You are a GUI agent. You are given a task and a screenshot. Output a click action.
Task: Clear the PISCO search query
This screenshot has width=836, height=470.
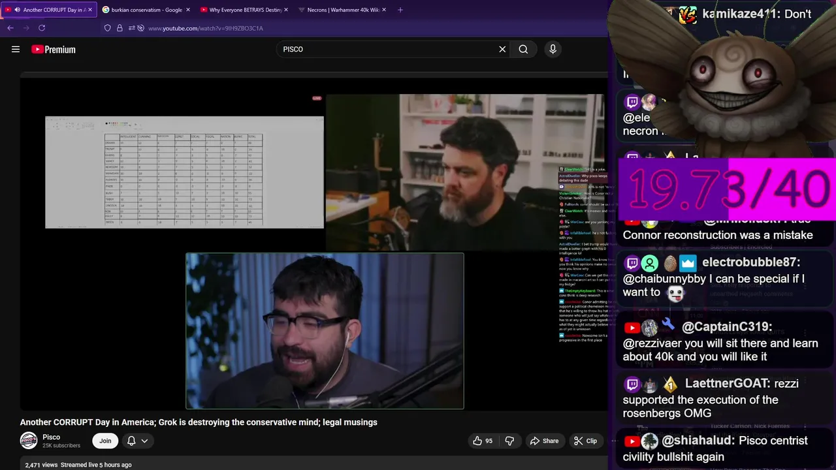[502, 49]
